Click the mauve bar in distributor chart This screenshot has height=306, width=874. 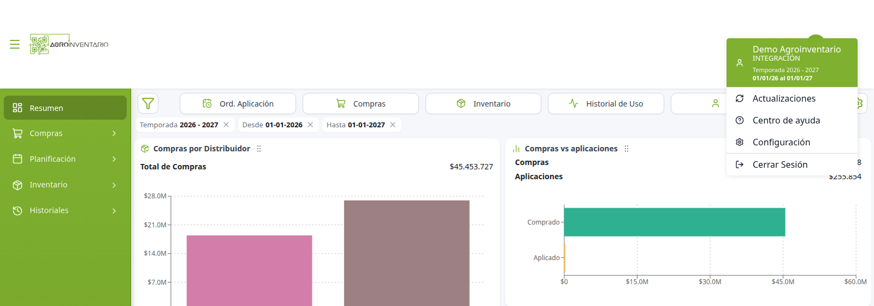(406, 253)
